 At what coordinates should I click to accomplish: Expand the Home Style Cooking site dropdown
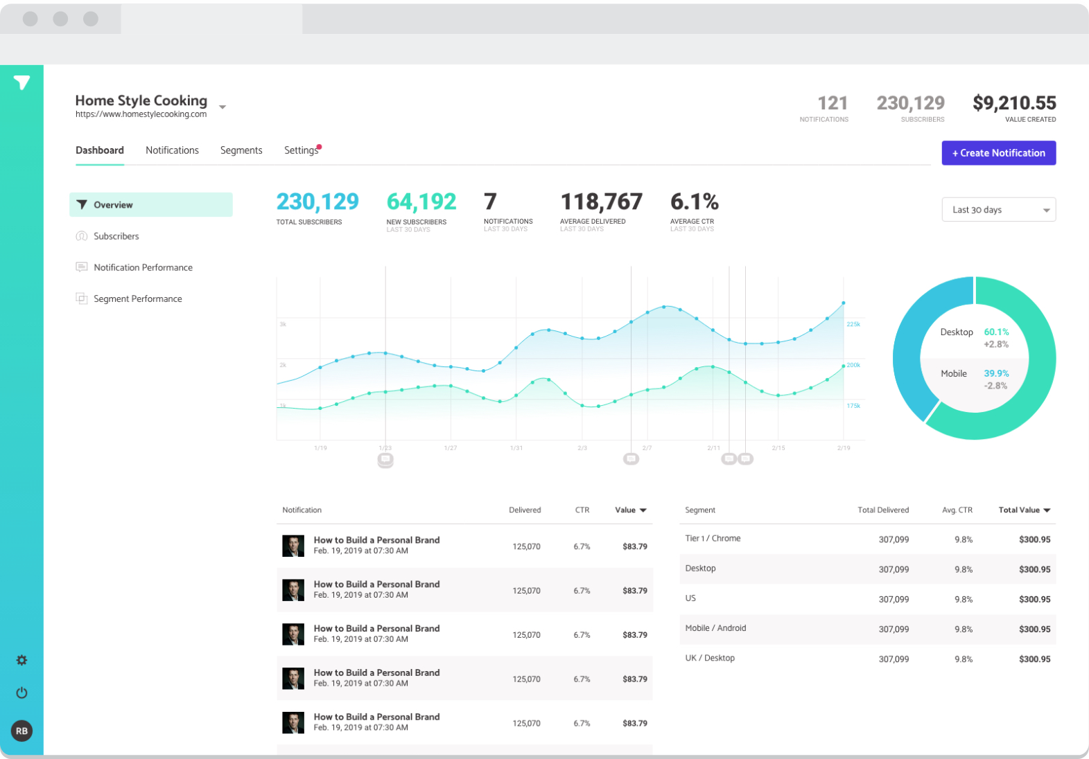(223, 107)
